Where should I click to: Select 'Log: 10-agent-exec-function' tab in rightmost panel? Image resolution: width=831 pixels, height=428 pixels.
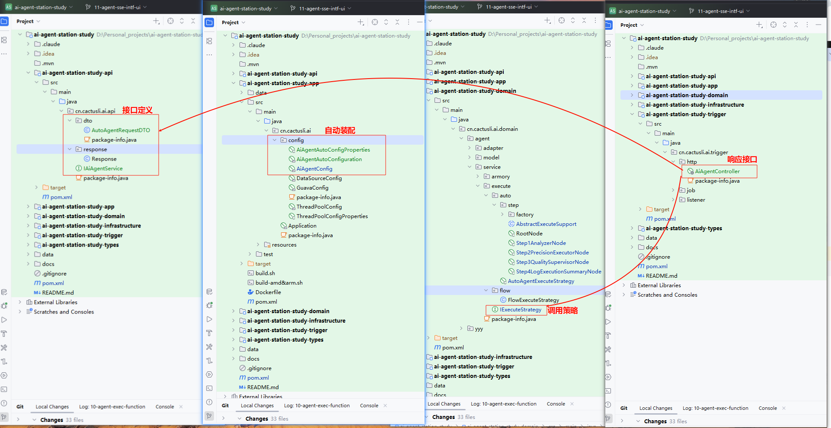[715, 408]
